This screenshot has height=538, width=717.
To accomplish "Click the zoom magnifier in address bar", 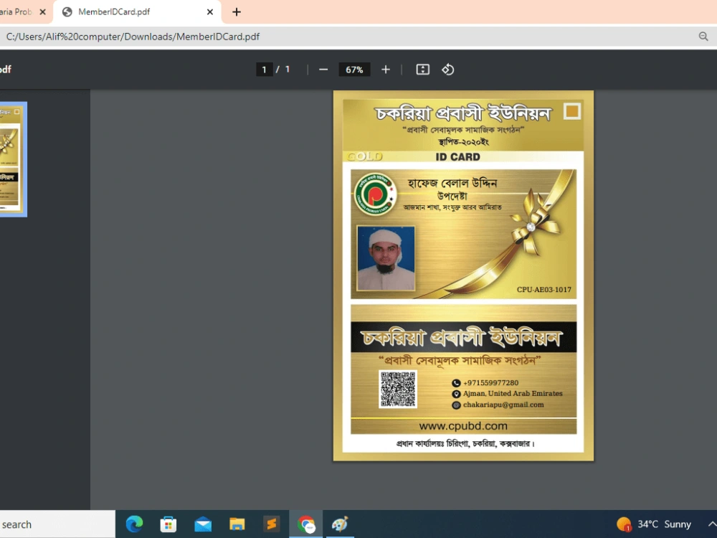I will point(703,37).
